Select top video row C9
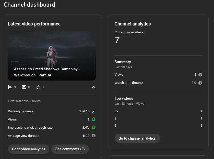Screen dimensions: 214x159 158,111
